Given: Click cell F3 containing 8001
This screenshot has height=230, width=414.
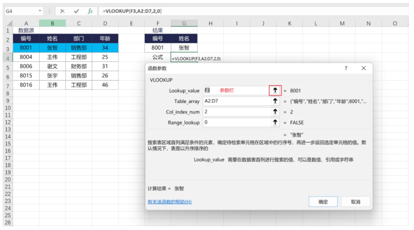Looking at the screenshot, I should (158, 48).
